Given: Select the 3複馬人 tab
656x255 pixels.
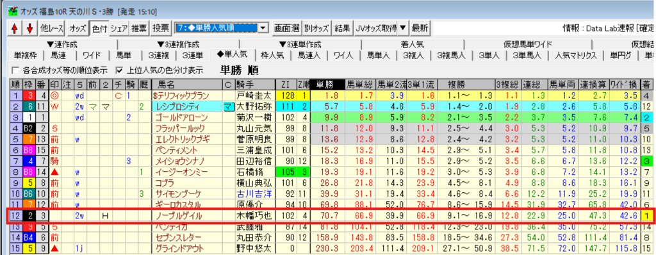Looking at the screenshot, I should coord(452,55).
